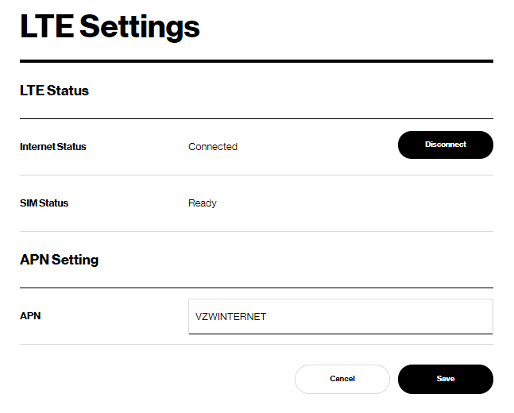Viewport: 514px width, 413px height.
Task: Select the APN Setting section heading
Action: 59,260
